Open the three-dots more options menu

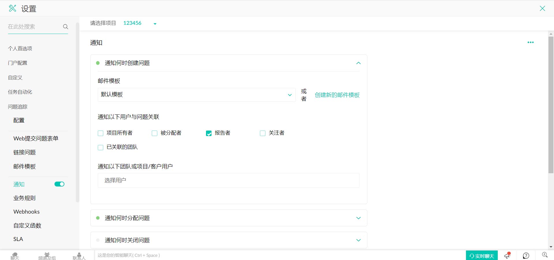click(530, 42)
